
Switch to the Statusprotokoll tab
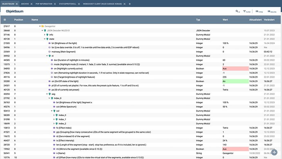[x=67, y=4]
